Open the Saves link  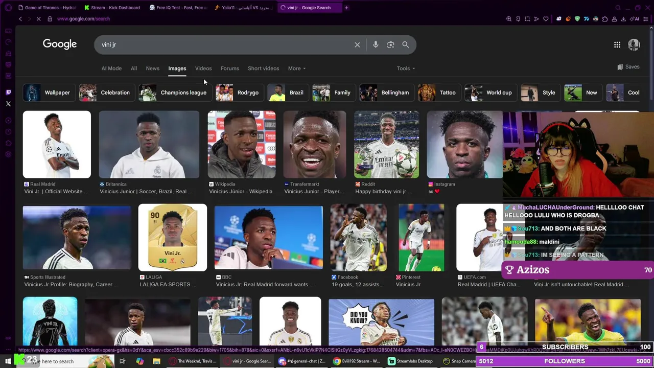(x=628, y=67)
